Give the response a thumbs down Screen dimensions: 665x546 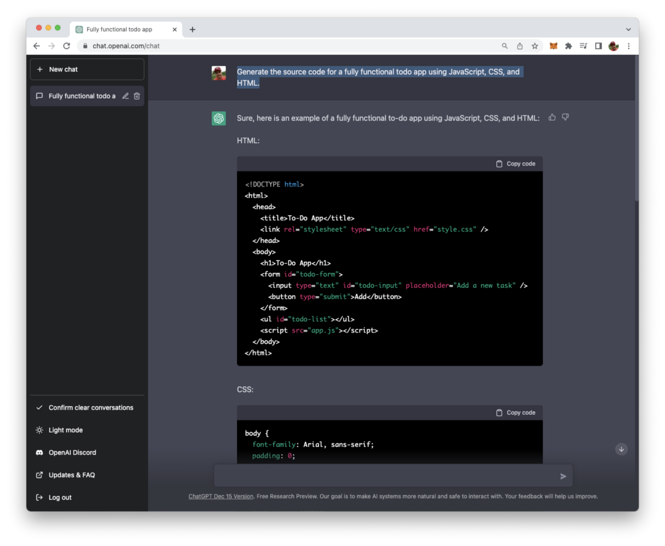coord(565,117)
